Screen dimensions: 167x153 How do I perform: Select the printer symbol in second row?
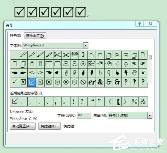point(66,64)
